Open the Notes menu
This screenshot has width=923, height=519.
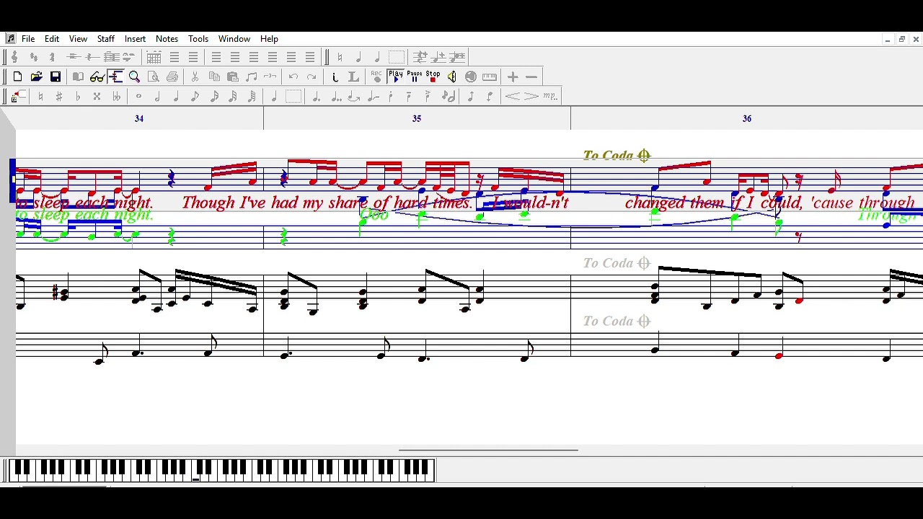pos(167,39)
